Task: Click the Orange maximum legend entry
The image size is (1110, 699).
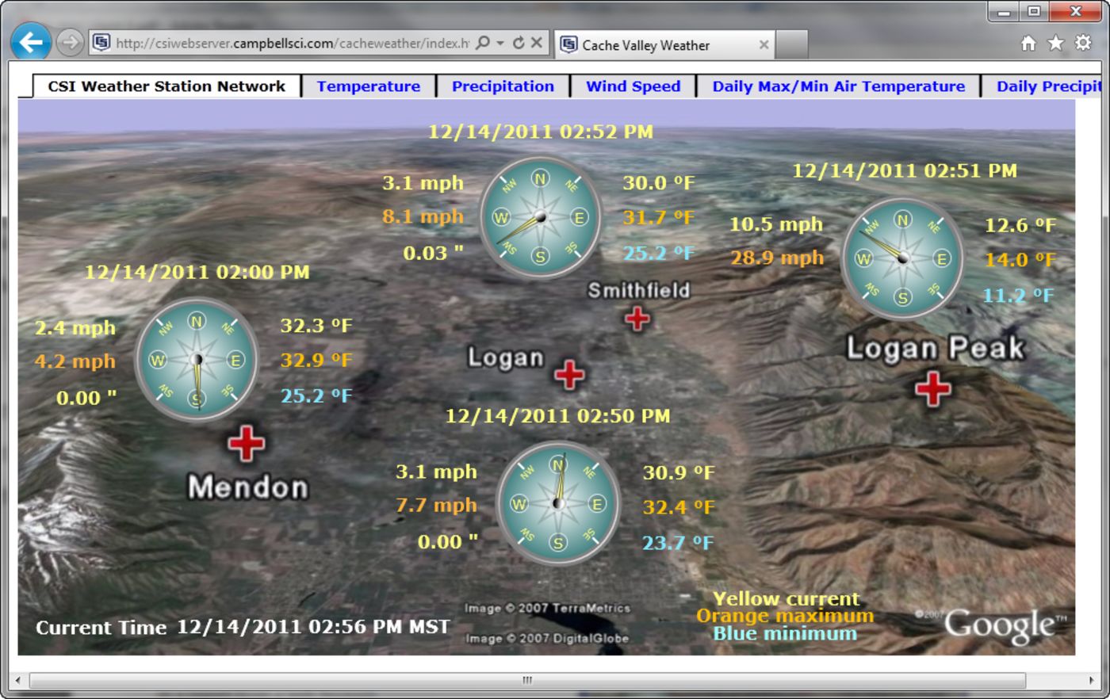Action: [785, 616]
